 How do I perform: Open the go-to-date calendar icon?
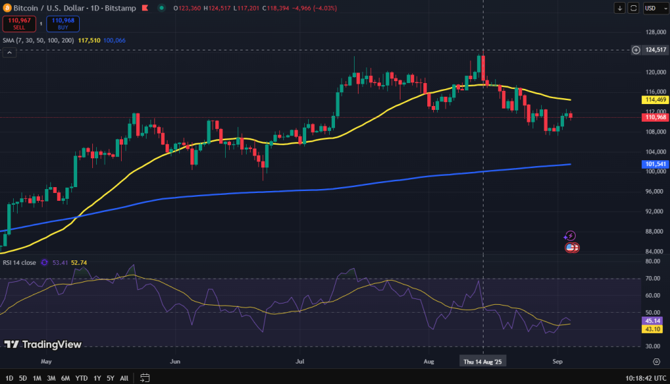(x=145, y=378)
